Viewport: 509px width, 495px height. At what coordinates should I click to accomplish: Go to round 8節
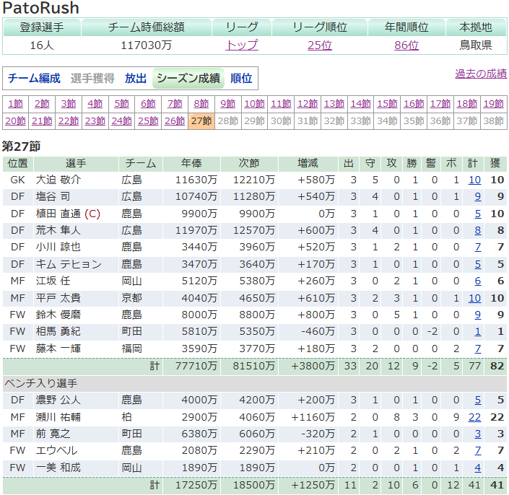coord(201,104)
